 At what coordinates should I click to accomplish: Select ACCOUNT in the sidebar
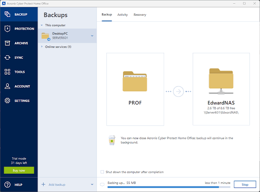click(x=19, y=86)
